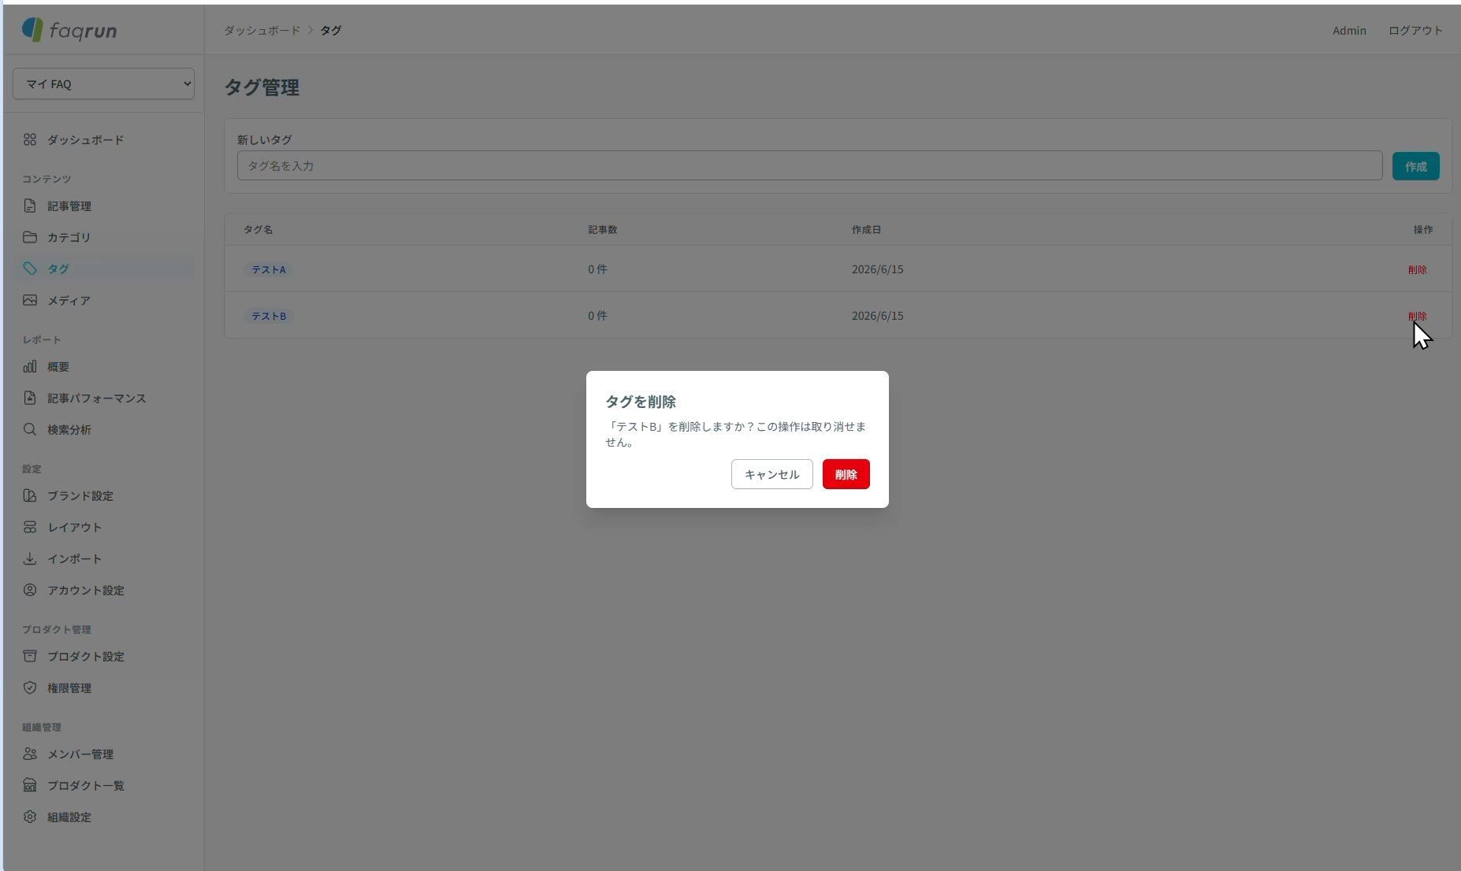Click the レイアウト layout icon

(30, 527)
